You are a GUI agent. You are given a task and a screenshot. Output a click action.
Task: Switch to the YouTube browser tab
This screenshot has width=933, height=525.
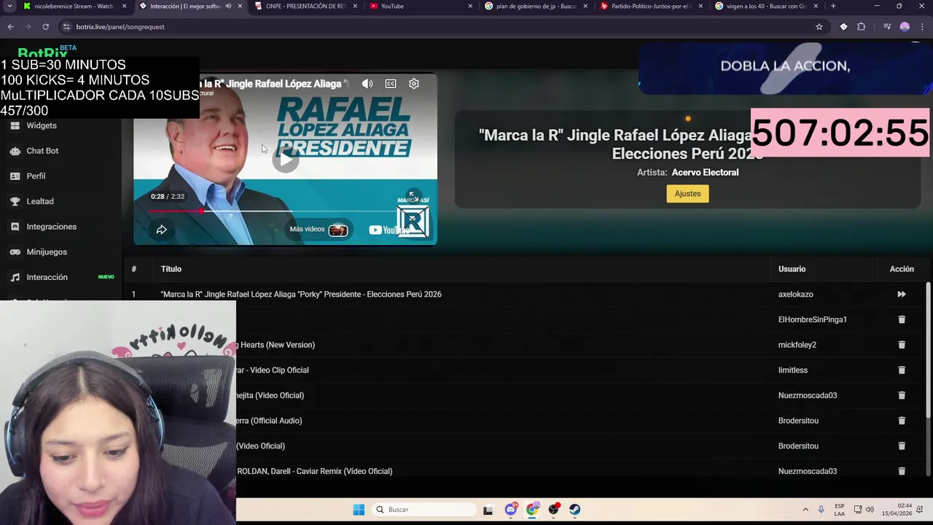point(419,6)
